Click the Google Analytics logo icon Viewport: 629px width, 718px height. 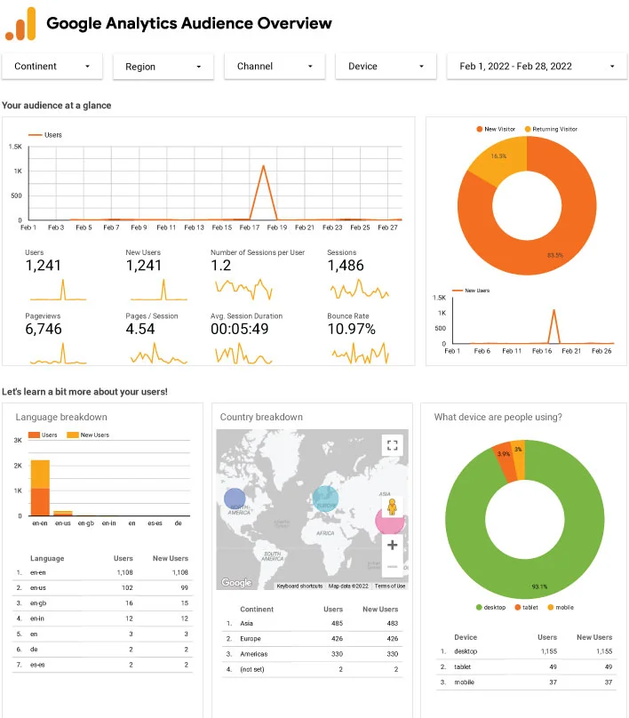20,24
